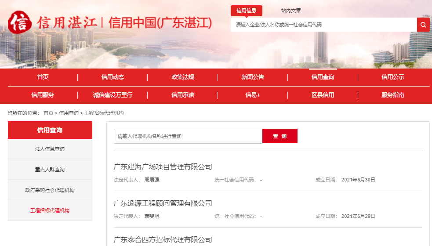This screenshot has width=432, height=246.
Task: Open 政府采购社会代理机构 in the sidebar
Action: [50, 190]
